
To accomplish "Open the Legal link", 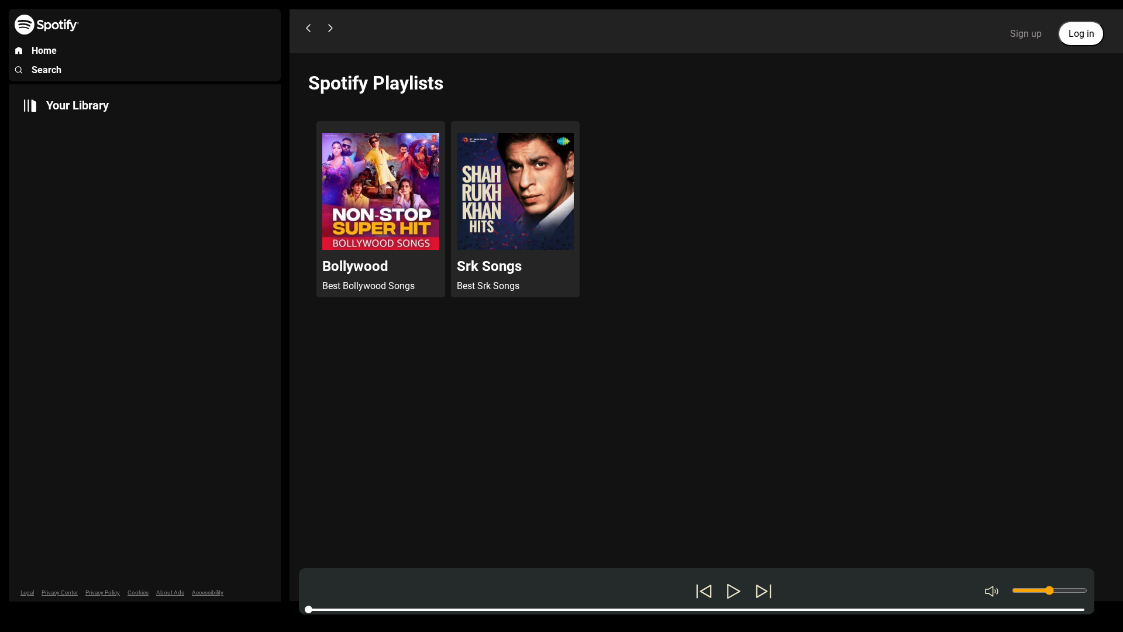I will [x=27, y=593].
